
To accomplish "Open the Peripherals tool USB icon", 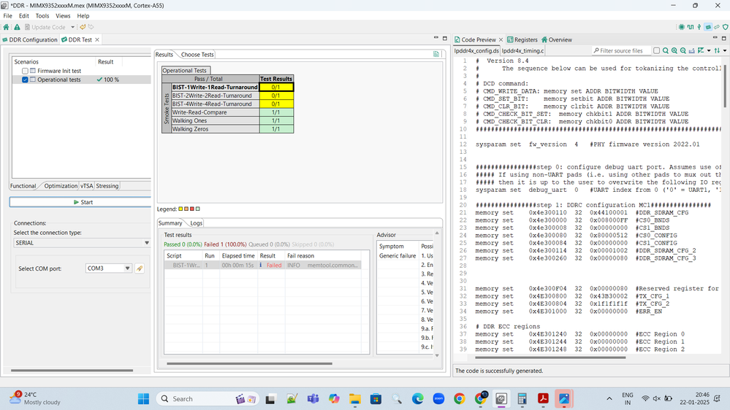I will tap(699, 27).
